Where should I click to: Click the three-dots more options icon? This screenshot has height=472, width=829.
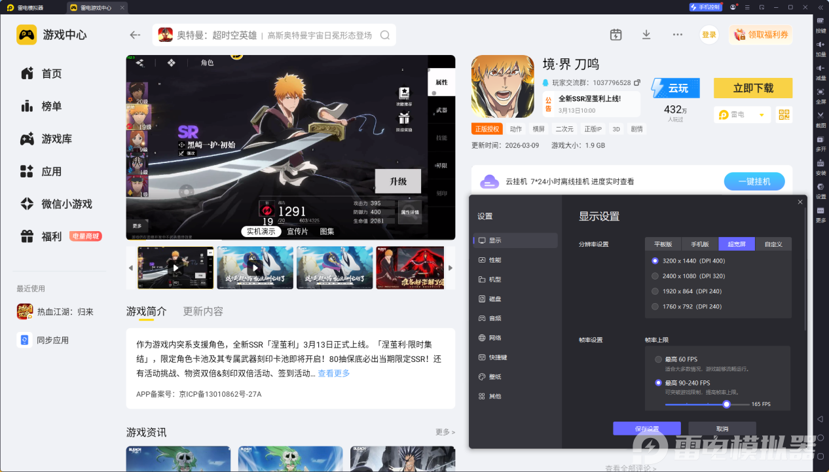(678, 35)
